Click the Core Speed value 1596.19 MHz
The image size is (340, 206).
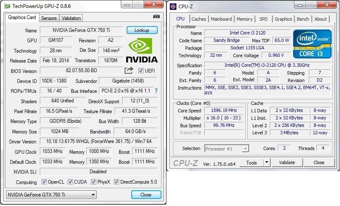(224, 110)
